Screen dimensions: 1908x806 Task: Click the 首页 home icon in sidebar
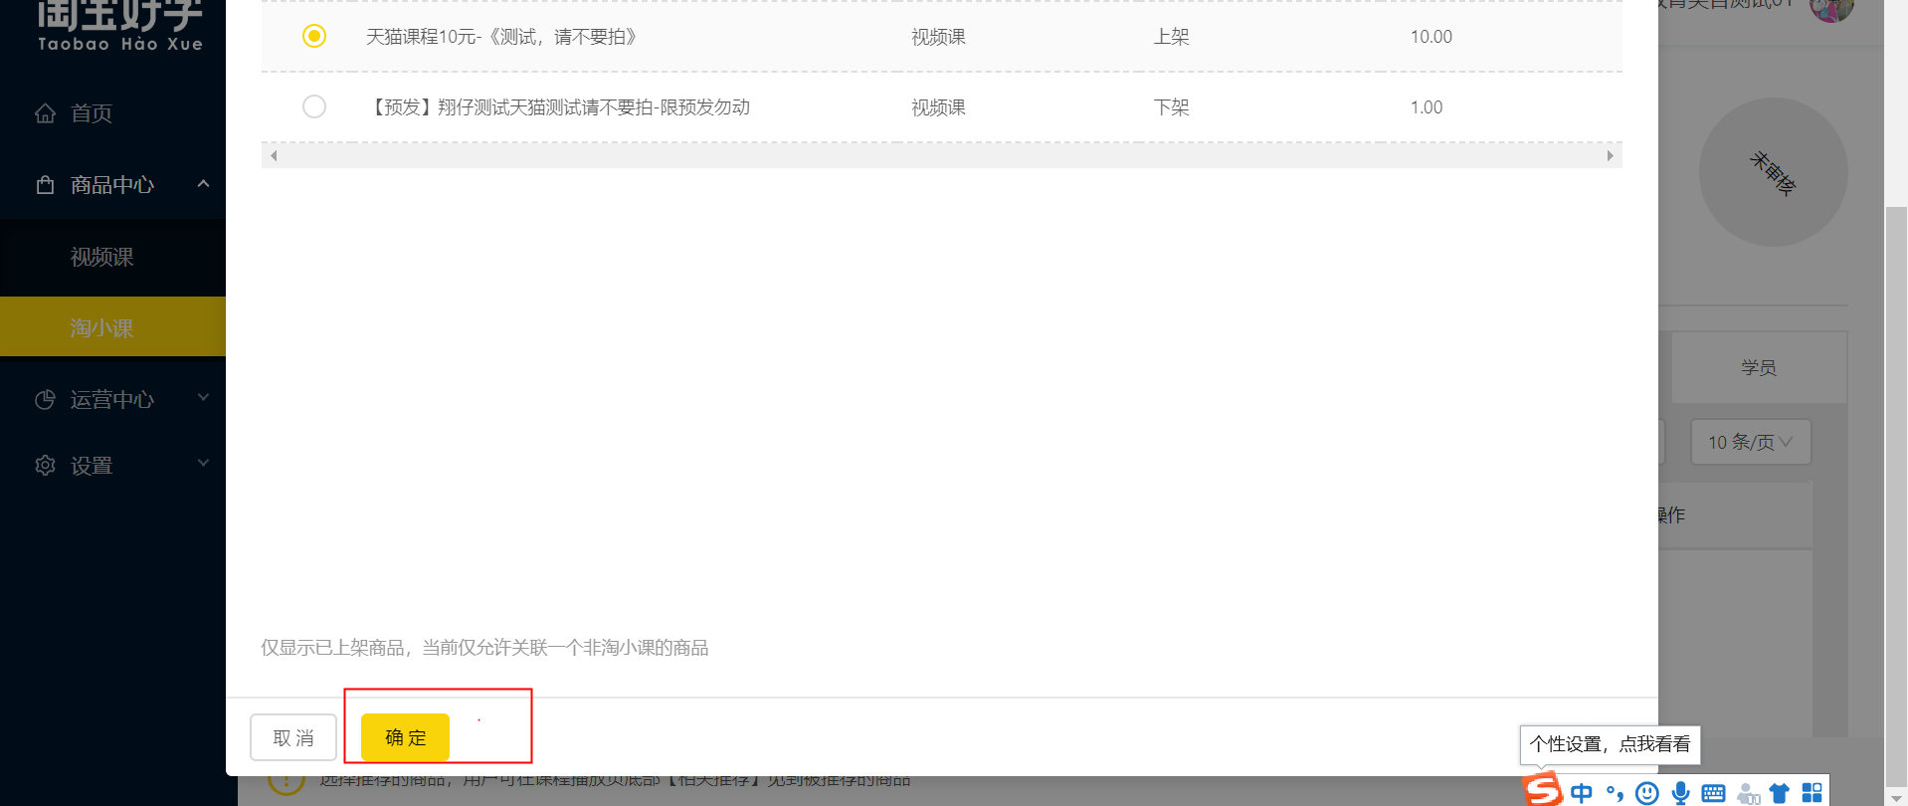click(45, 113)
